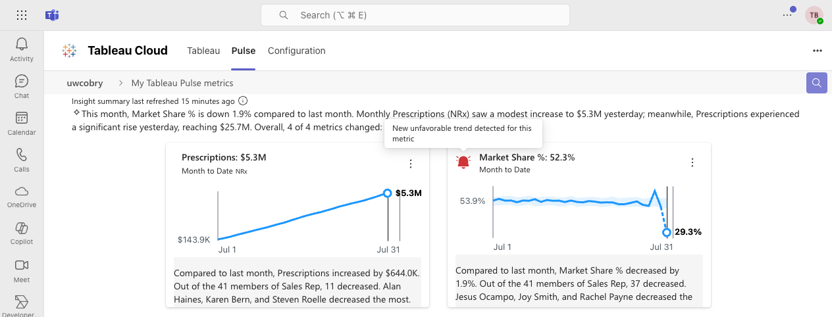Open OneDrive in the sidebar

[x=22, y=197]
